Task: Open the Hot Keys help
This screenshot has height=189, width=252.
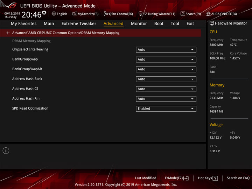Action: (208, 178)
